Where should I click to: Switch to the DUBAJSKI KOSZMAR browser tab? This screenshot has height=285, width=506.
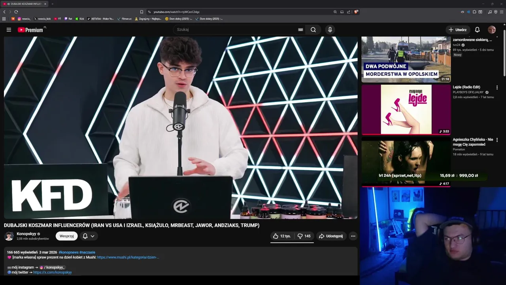click(25, 4)
